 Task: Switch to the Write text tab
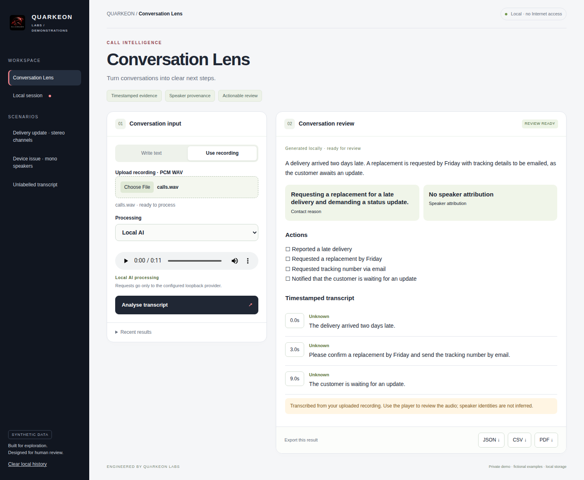tap(151, 153)
